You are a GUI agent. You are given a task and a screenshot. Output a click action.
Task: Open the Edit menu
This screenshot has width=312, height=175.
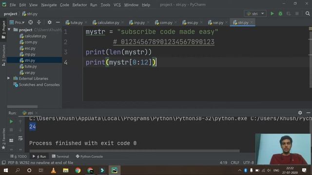pos(22,5)
